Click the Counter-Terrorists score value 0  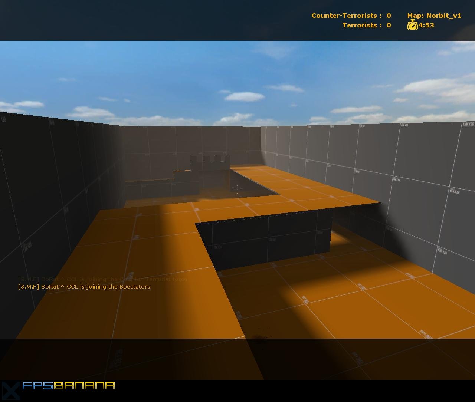(x=389, y=16)
